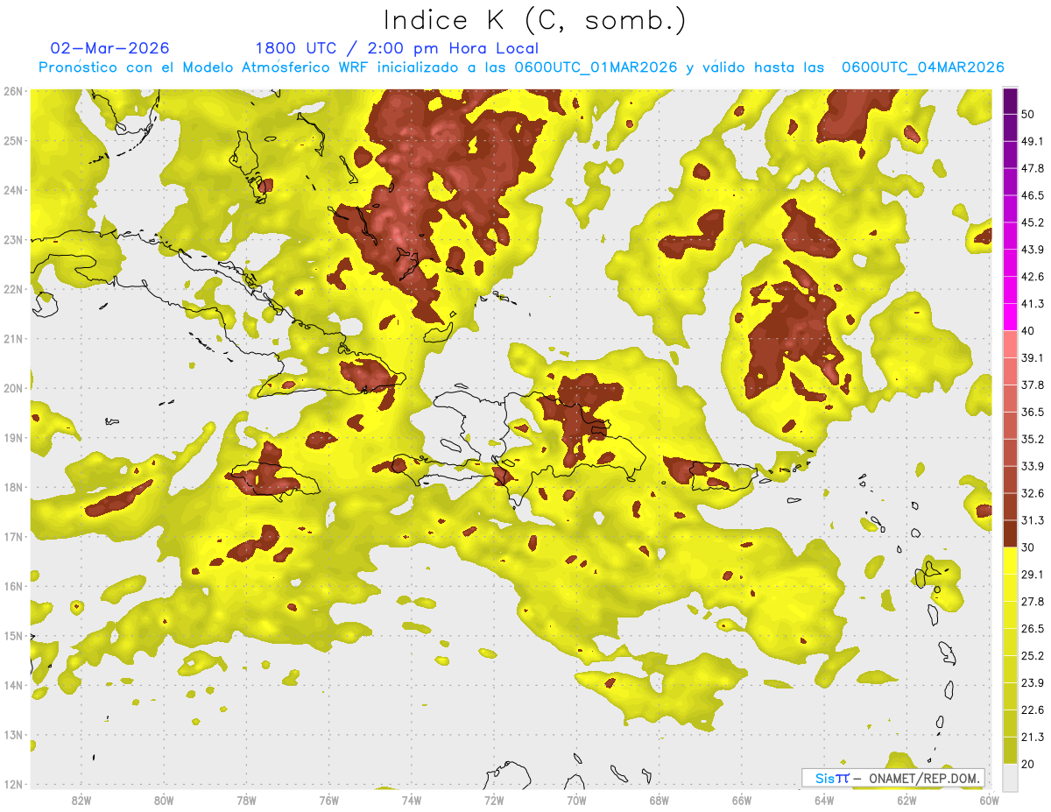Click the '26.5' color bar label

tap(1032, 629)
